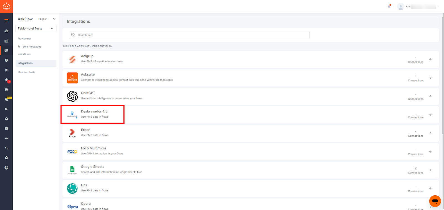Click the Acigrup striped logo
The image size is (444, 210).
tap(72, 59)
